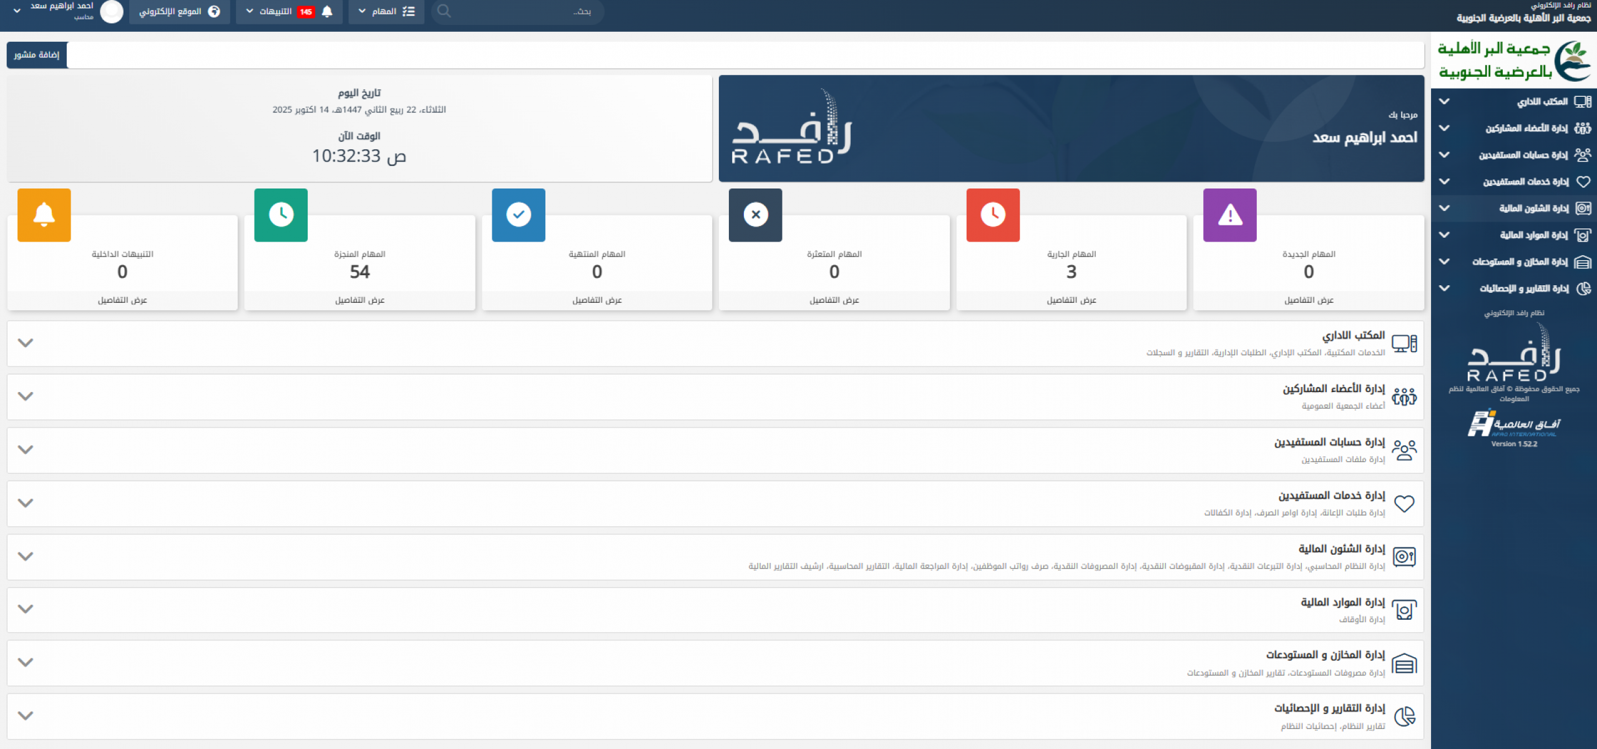Click عرض التفاصيل under المهام الجارية
This screenshot has width=1597, height=749.
pos(1071,300)
